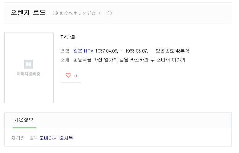Open the 일본 NTV link

point(83,51)
